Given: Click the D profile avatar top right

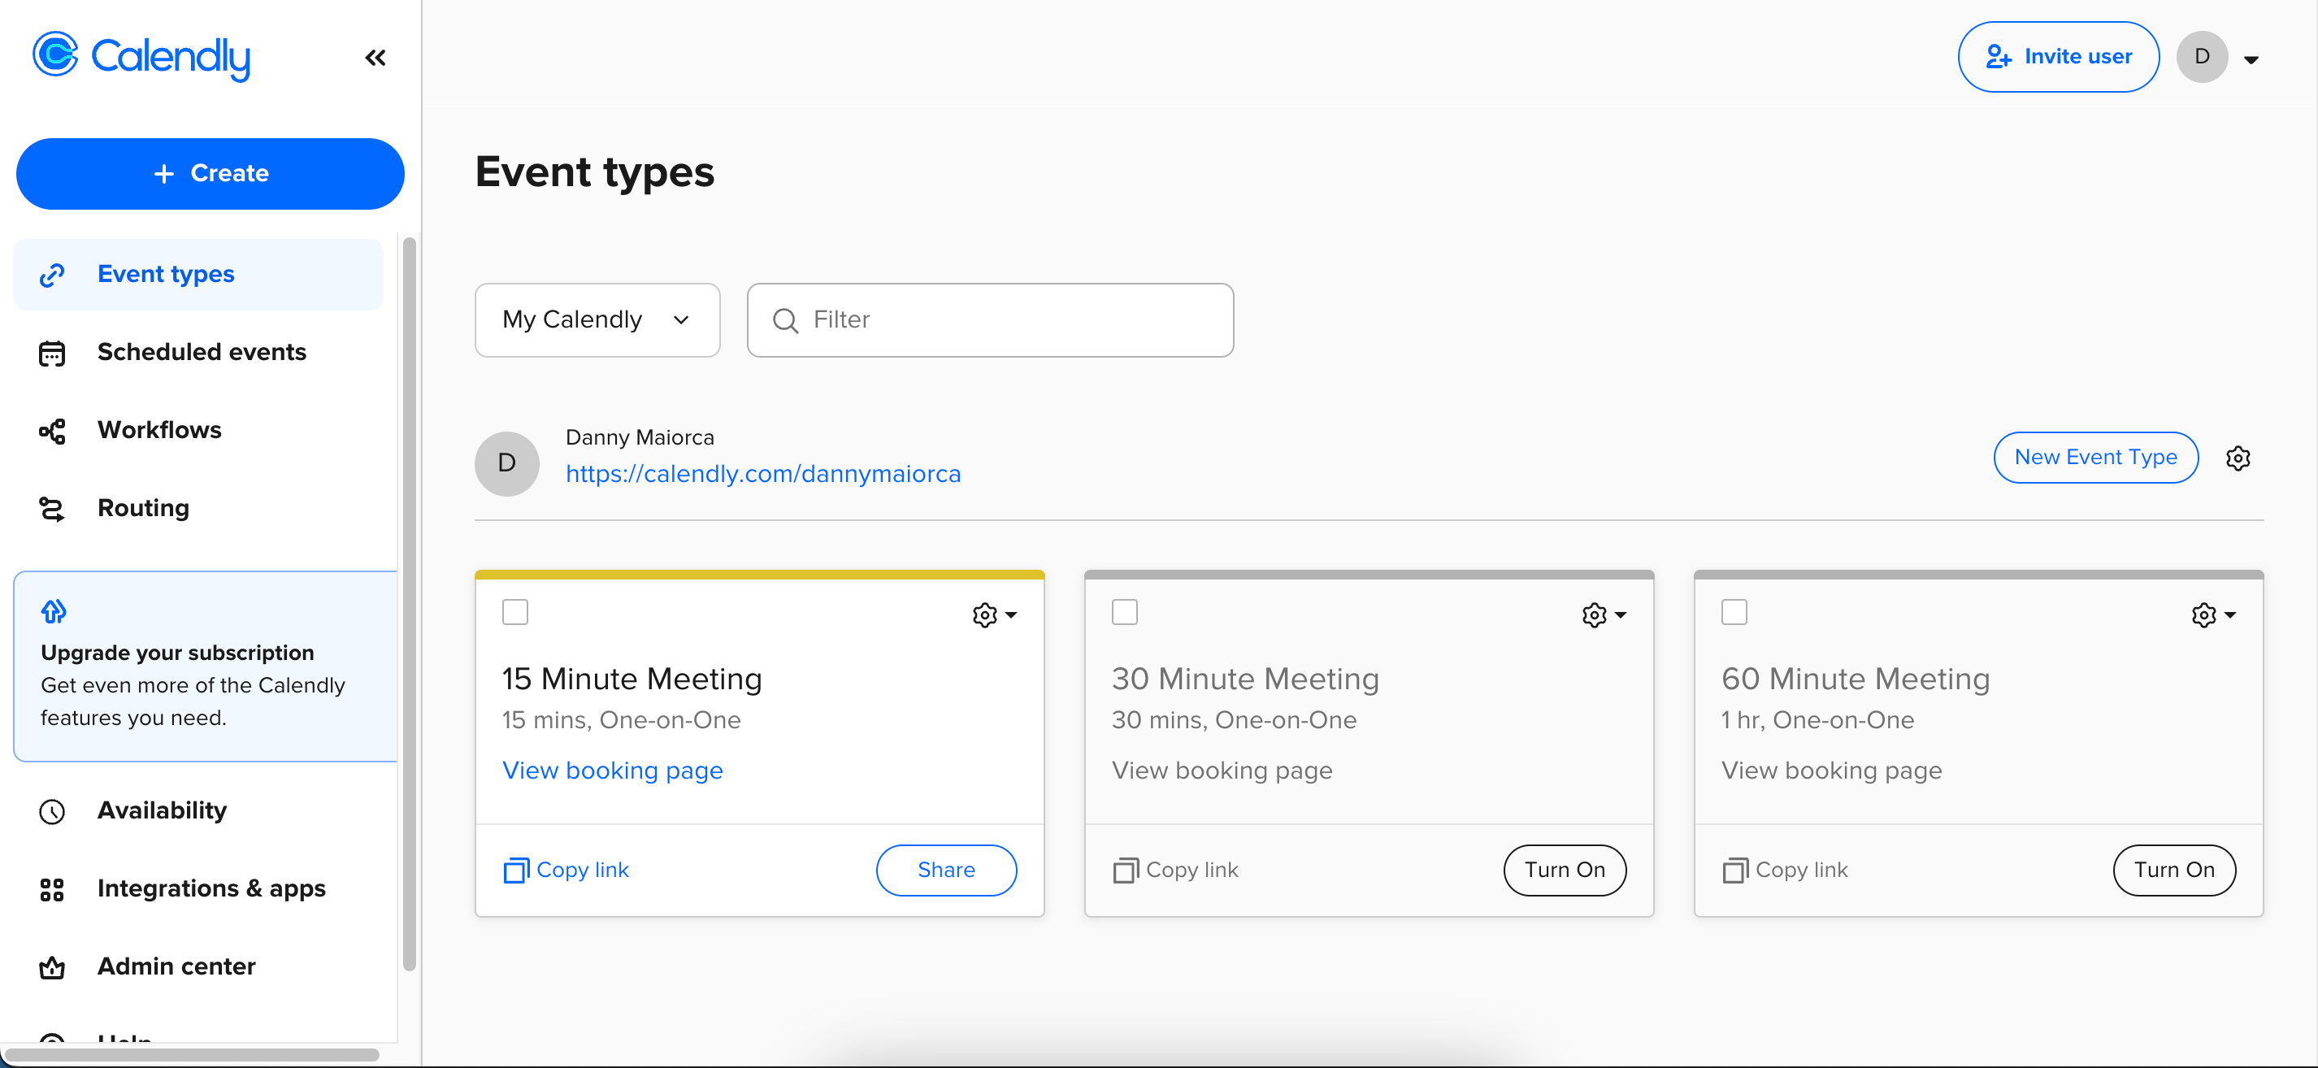Looking at the screenshot, I should (x=2201, y=57).
